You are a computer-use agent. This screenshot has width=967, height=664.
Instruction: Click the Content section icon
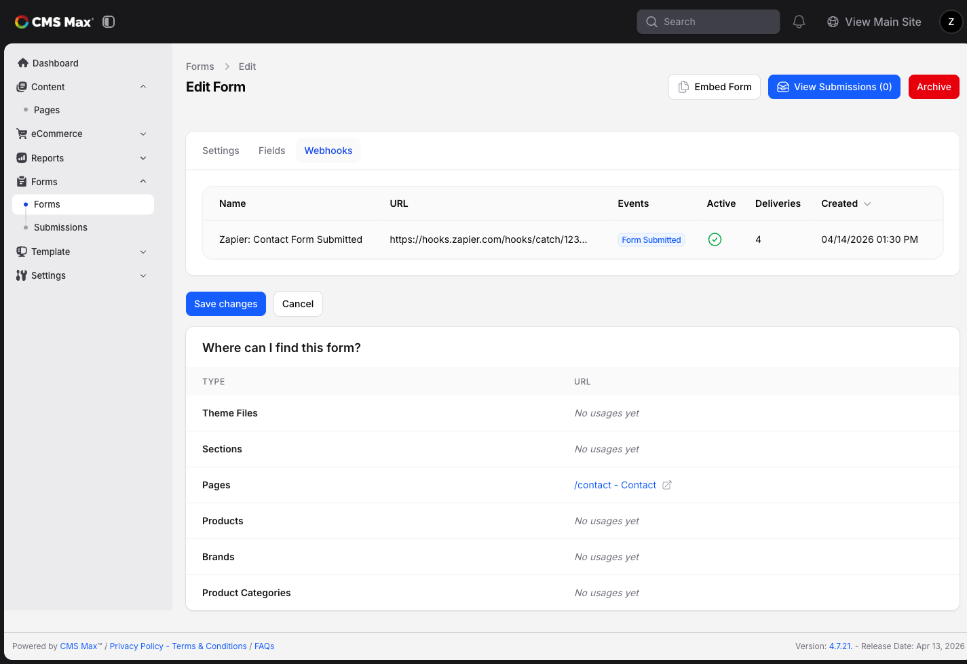(22, 87)
